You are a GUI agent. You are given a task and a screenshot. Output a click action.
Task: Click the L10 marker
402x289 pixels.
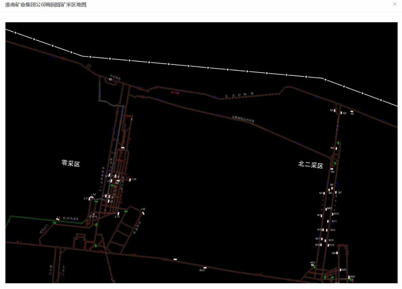(92, 197)
